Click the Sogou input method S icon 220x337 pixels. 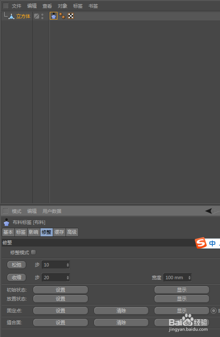coord(200,243)
